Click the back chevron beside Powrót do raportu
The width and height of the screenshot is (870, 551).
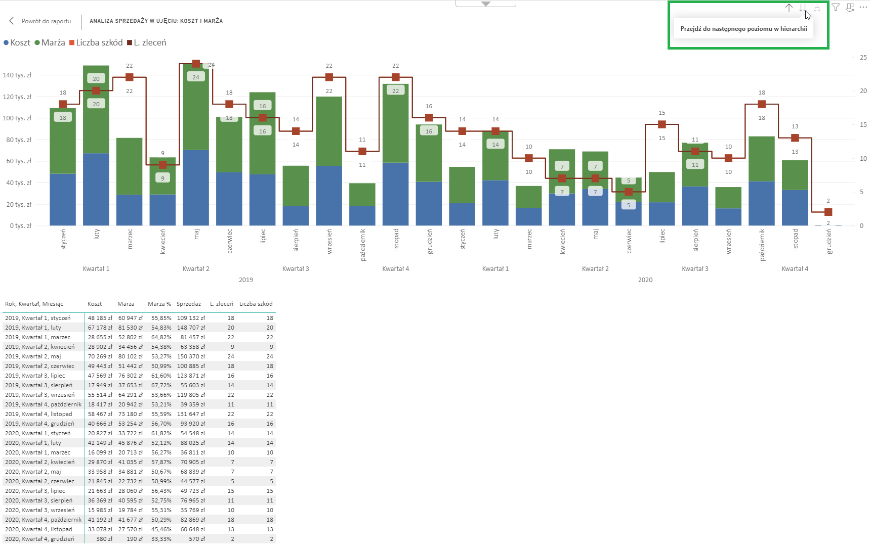12,21
